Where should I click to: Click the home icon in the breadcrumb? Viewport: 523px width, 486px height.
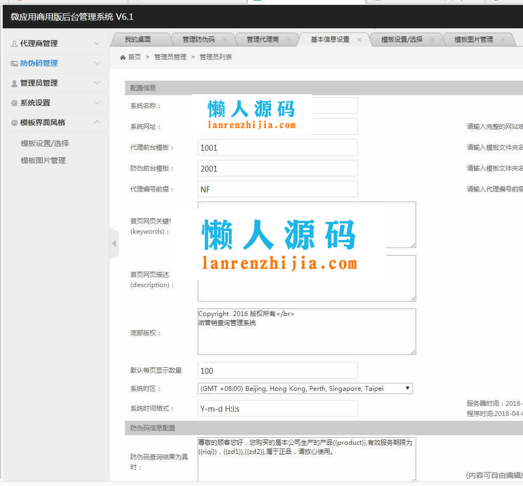coord(123,57)
